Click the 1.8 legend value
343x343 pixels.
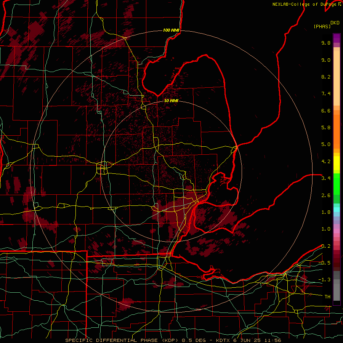click(326, 212)
